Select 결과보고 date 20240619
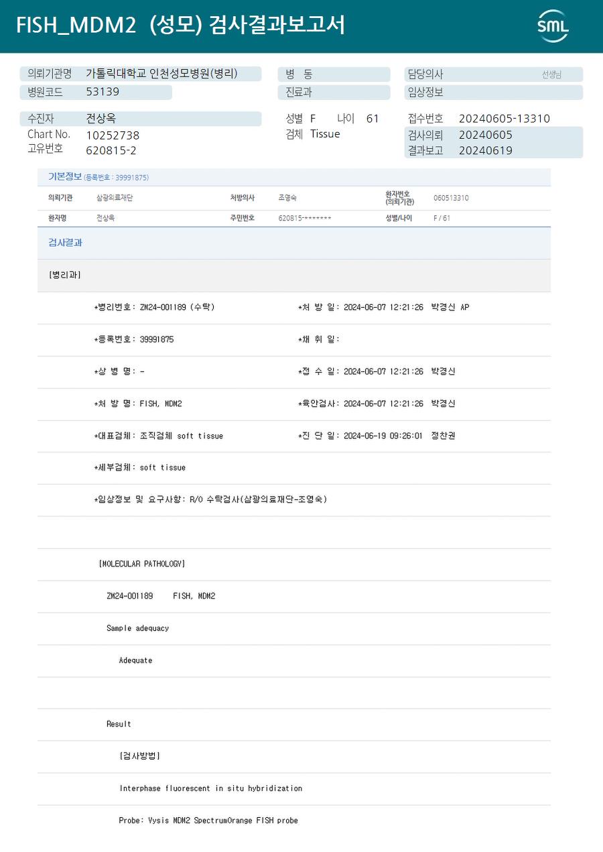Image resolution: width=603 pixels, height=852 pixels. tap(486, 151)
